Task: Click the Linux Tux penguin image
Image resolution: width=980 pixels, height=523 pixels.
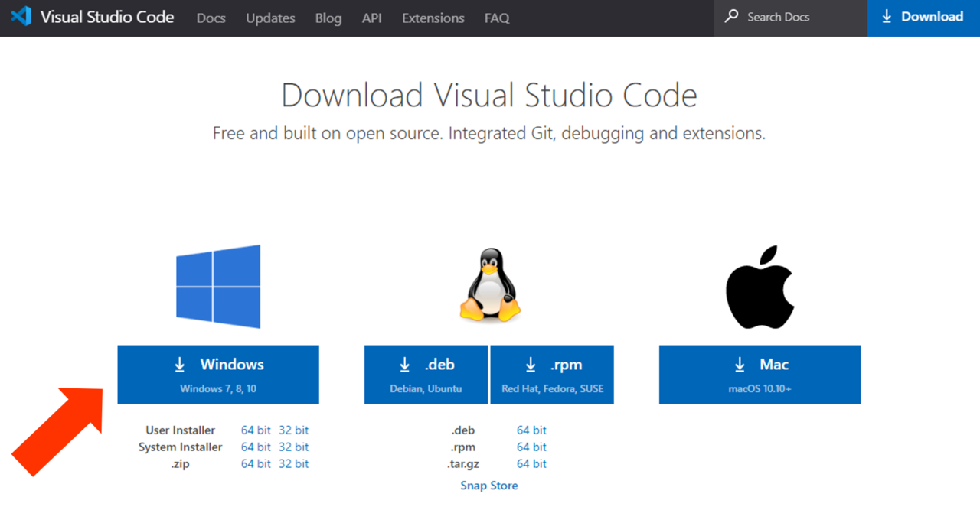Action: click(490, 284)
